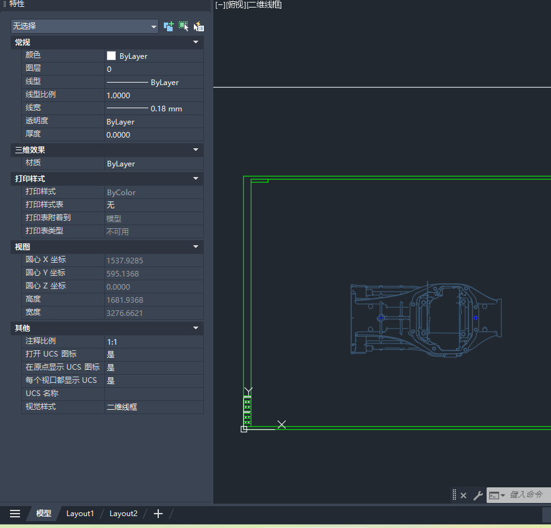Screen dimensions: 551x528
Task: Select the 模型 tab
Action: [44, 514]
